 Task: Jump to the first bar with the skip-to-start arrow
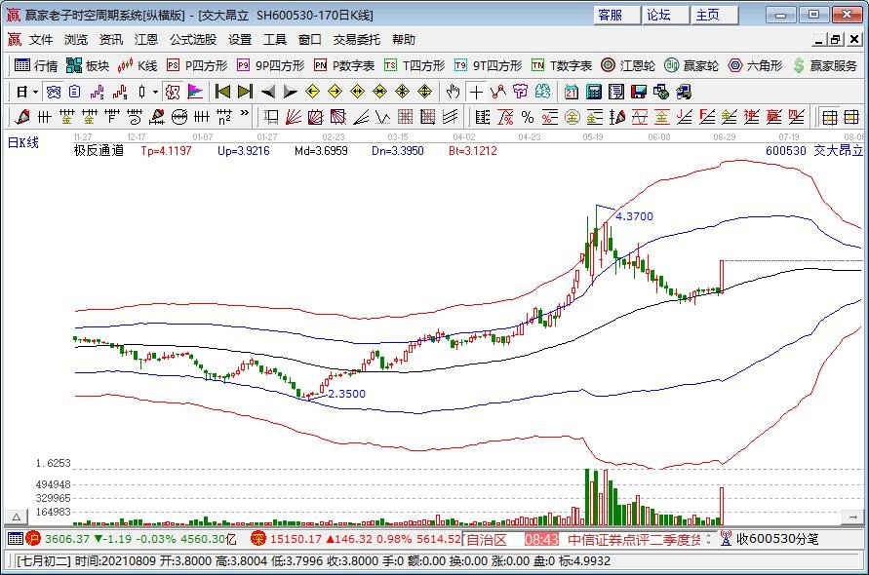(222, 92)
